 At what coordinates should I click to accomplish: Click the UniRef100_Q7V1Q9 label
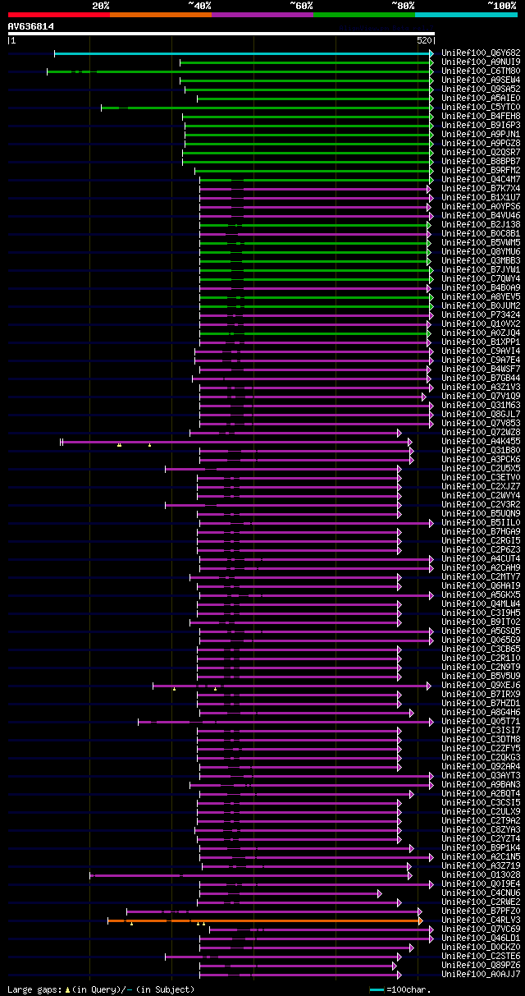[x=481, y=397]
